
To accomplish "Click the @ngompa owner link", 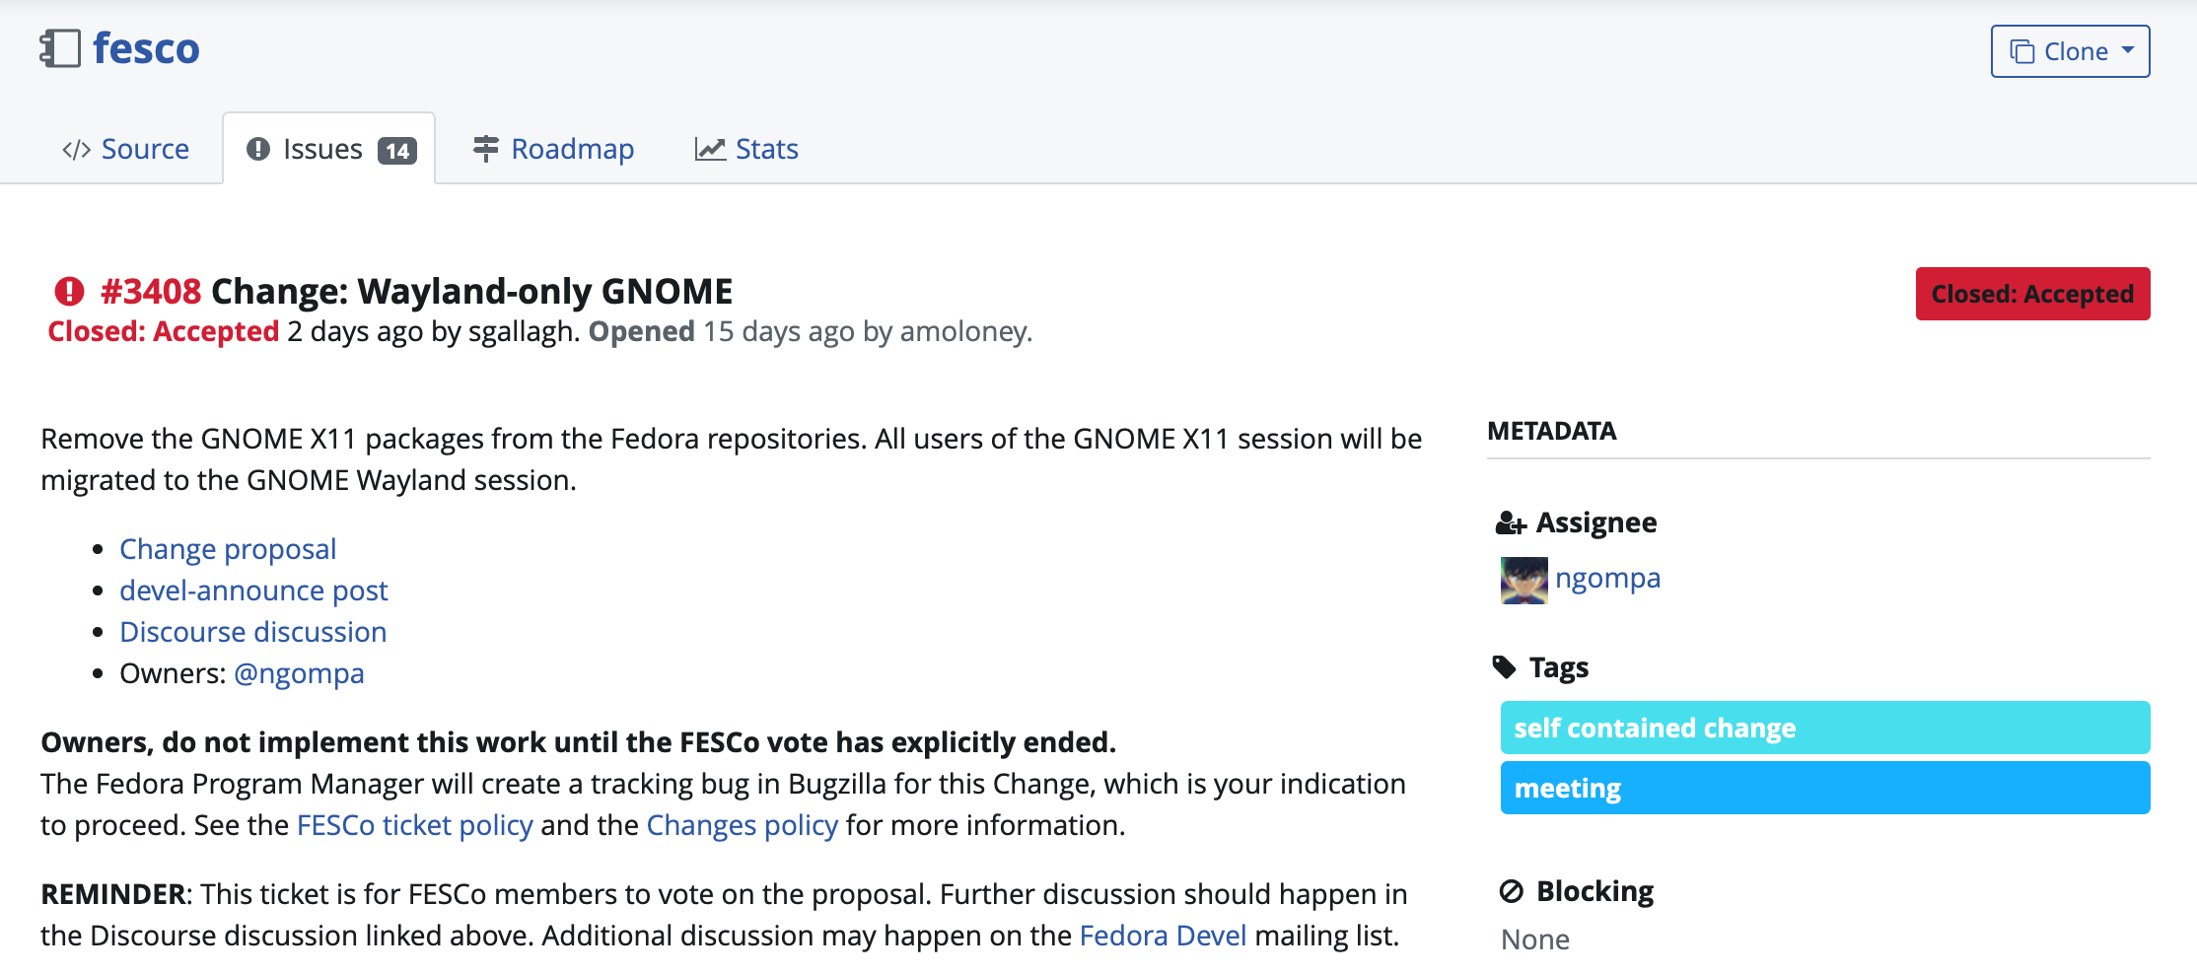I will coord(300,673).
